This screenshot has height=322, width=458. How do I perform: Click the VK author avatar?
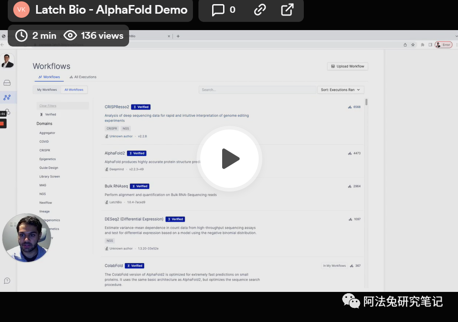21,9
